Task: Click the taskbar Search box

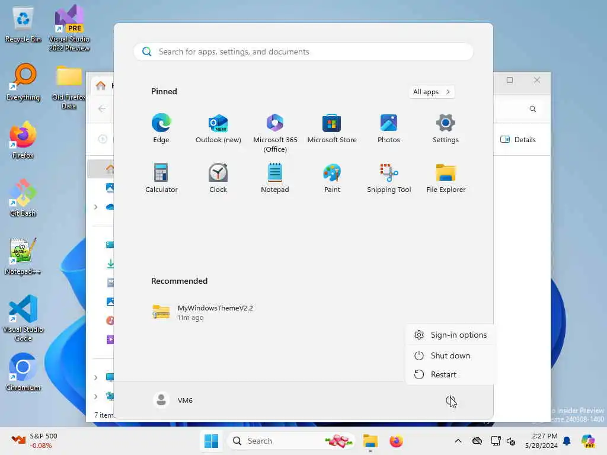Action: click(x=290, y=441)
